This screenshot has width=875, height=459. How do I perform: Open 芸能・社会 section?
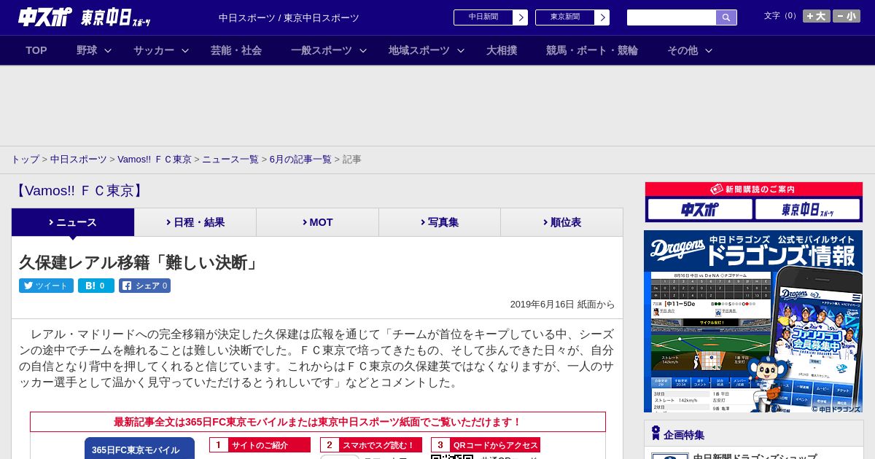(x=236, y=50)
